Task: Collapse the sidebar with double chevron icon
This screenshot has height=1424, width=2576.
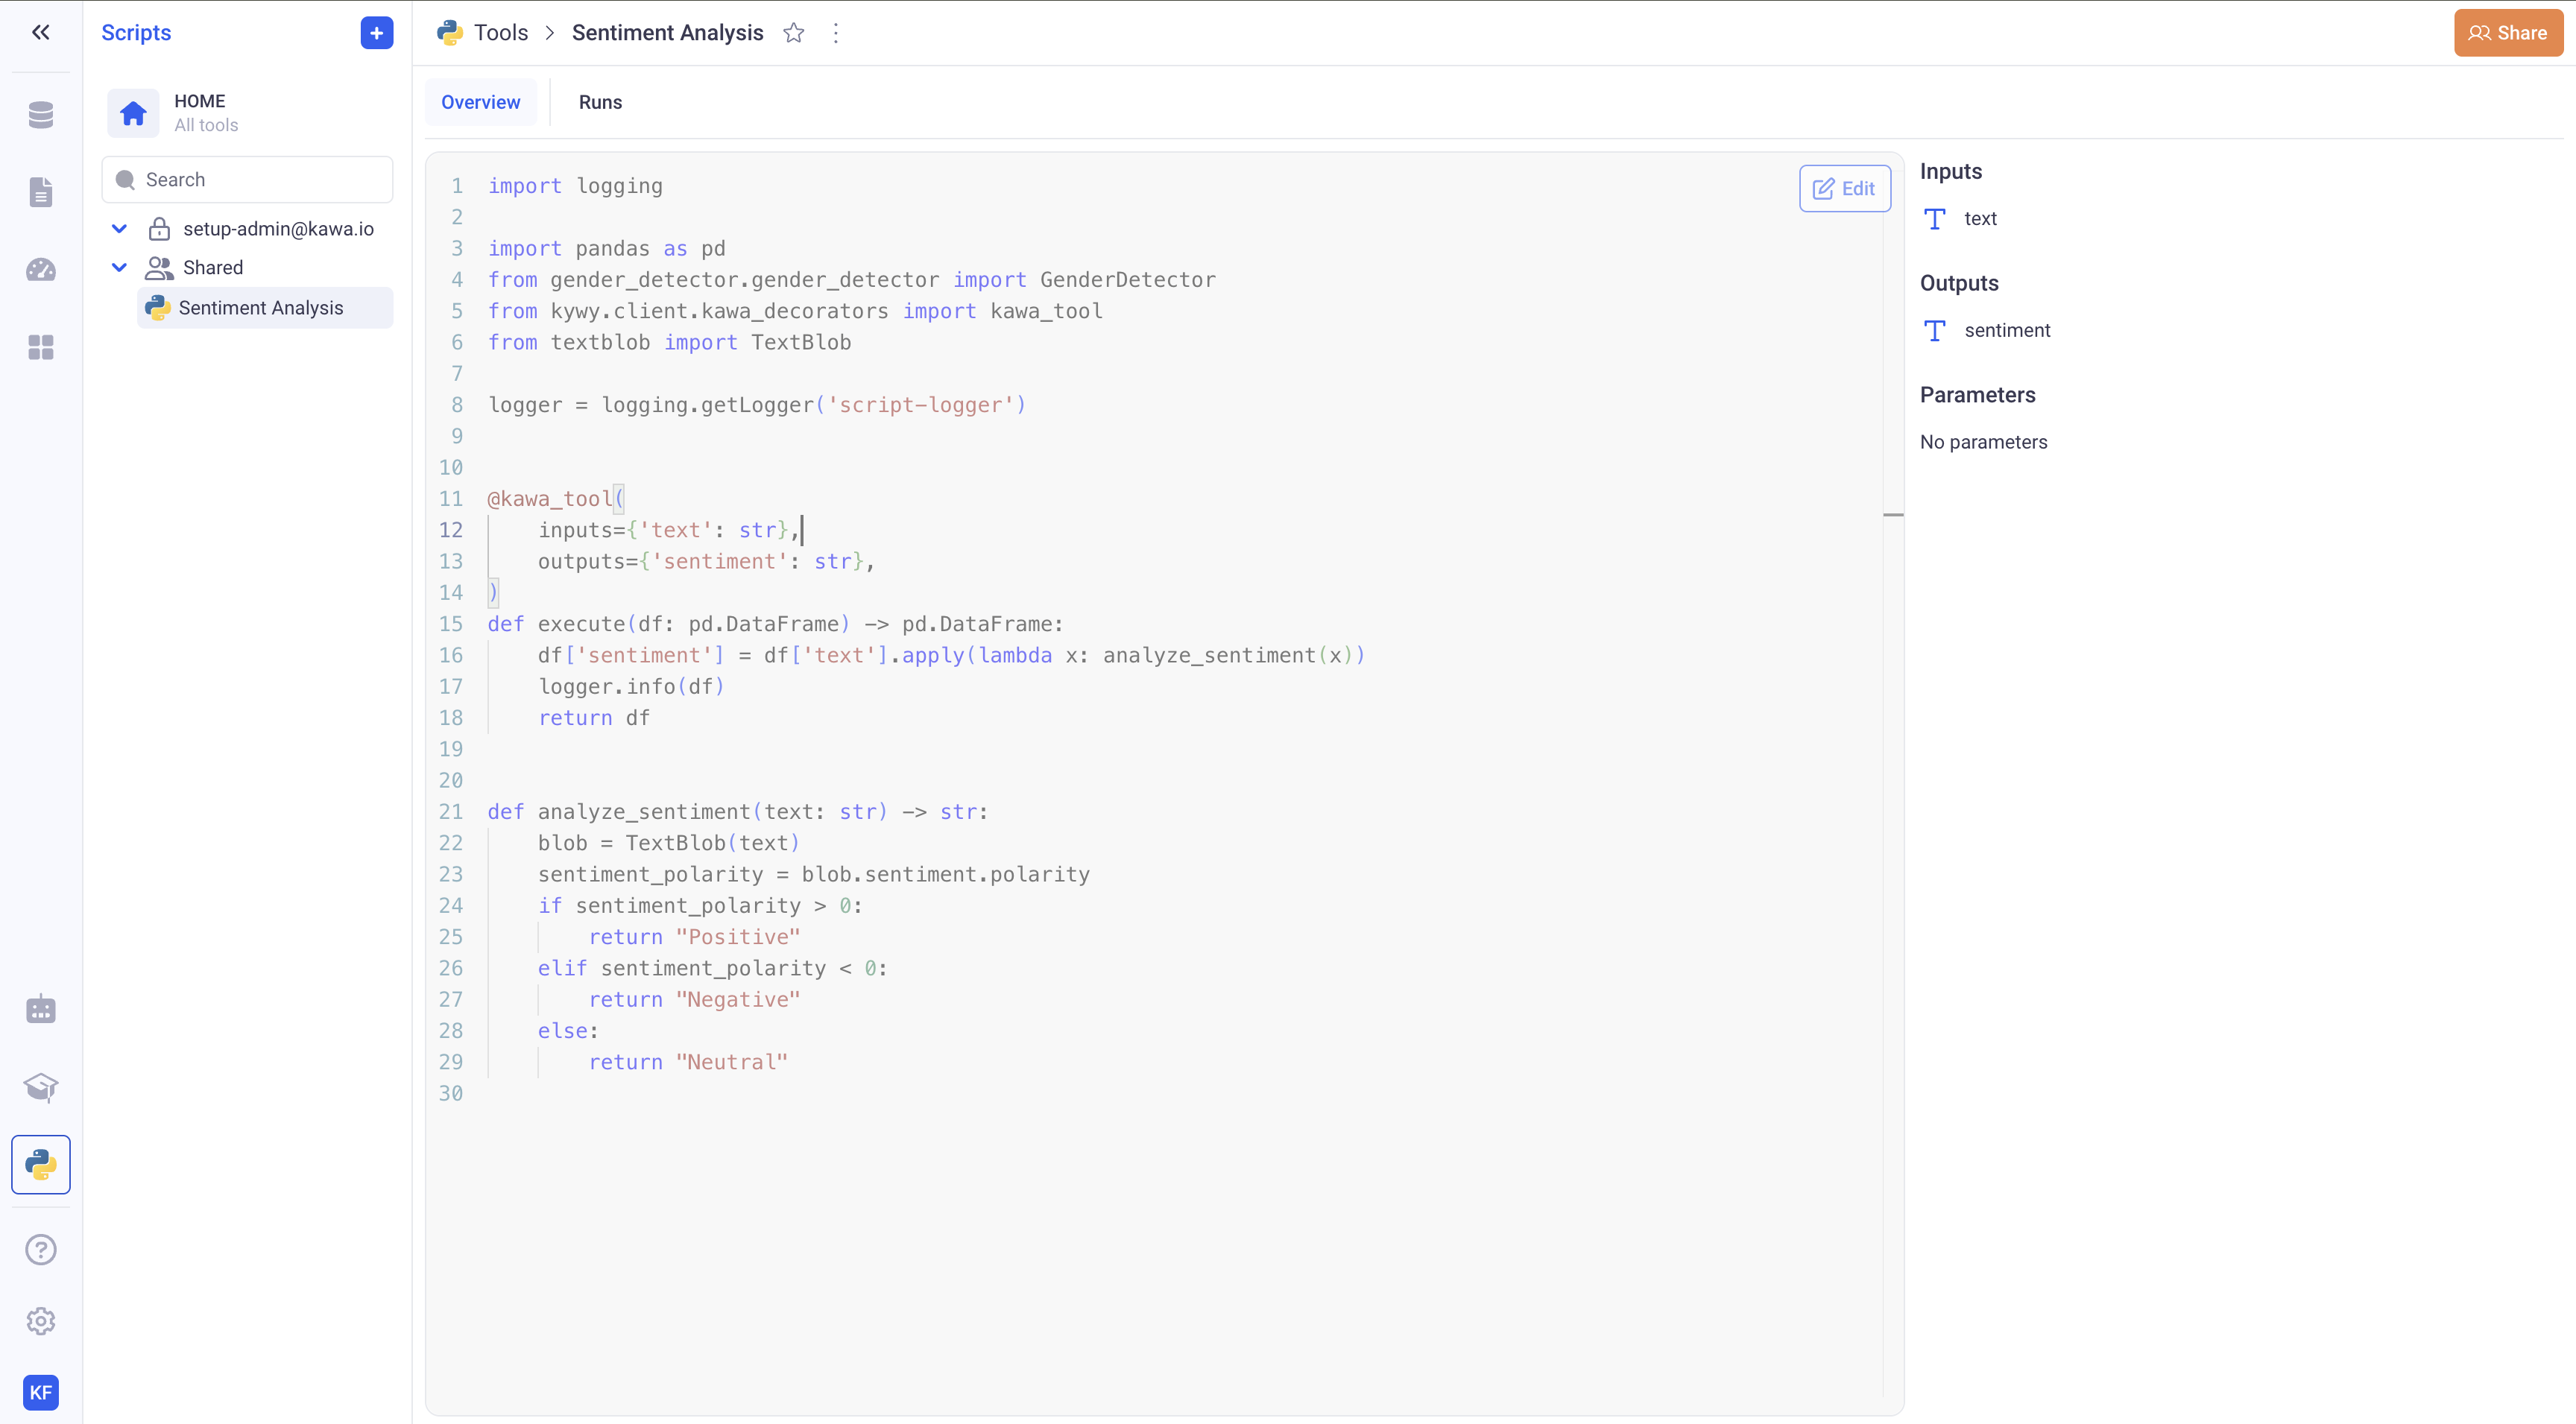Action: point(41,33)
